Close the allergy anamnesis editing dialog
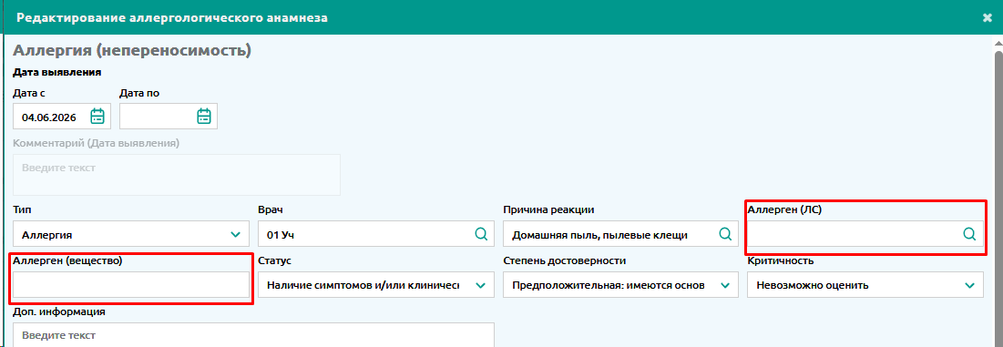Image resolution: width=1003 pixels, height=347 pixels. click(987, 18)
